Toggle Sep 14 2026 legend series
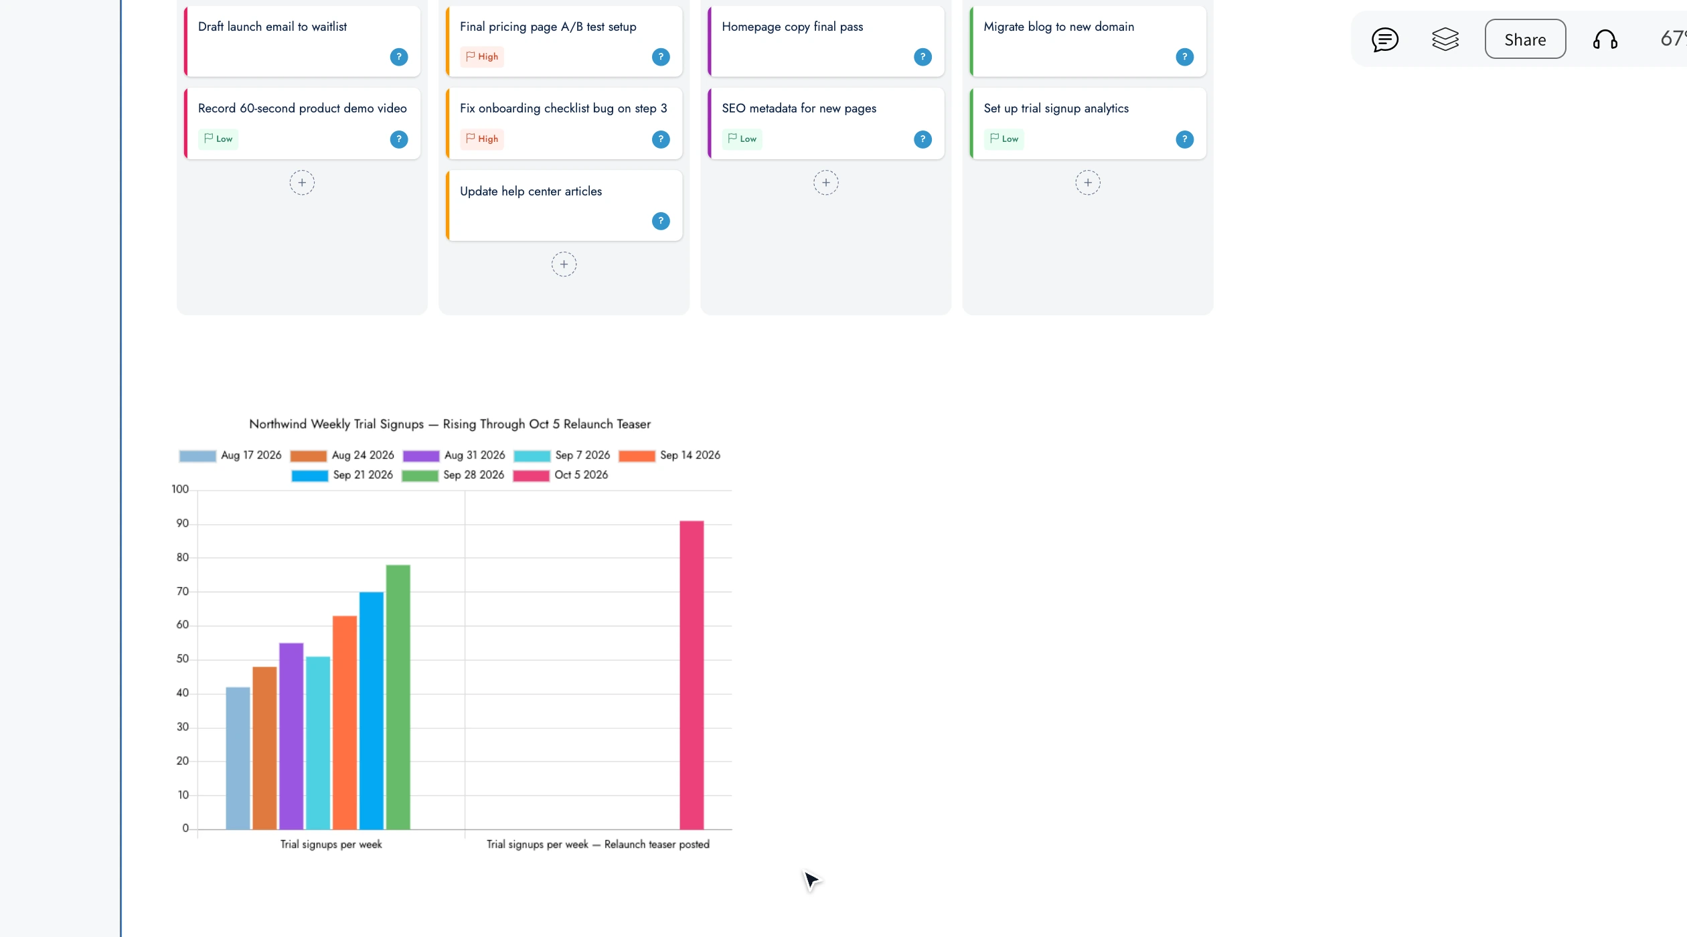This screenshot has height=937, width=1687. (669, 456)
